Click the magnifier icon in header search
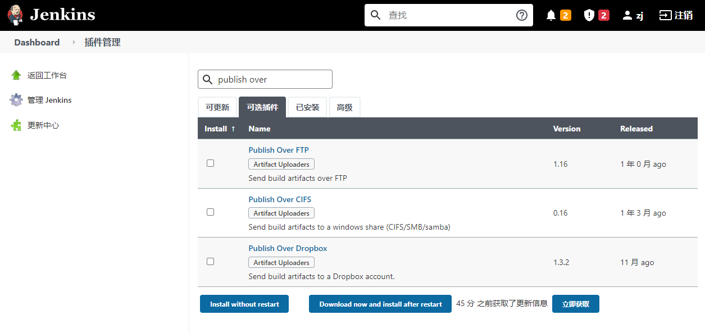Screen dimensions: 705x333 pos(376,15)
